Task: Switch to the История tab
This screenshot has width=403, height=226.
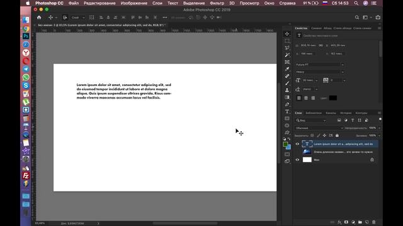Action: click(x=346, y=113)
